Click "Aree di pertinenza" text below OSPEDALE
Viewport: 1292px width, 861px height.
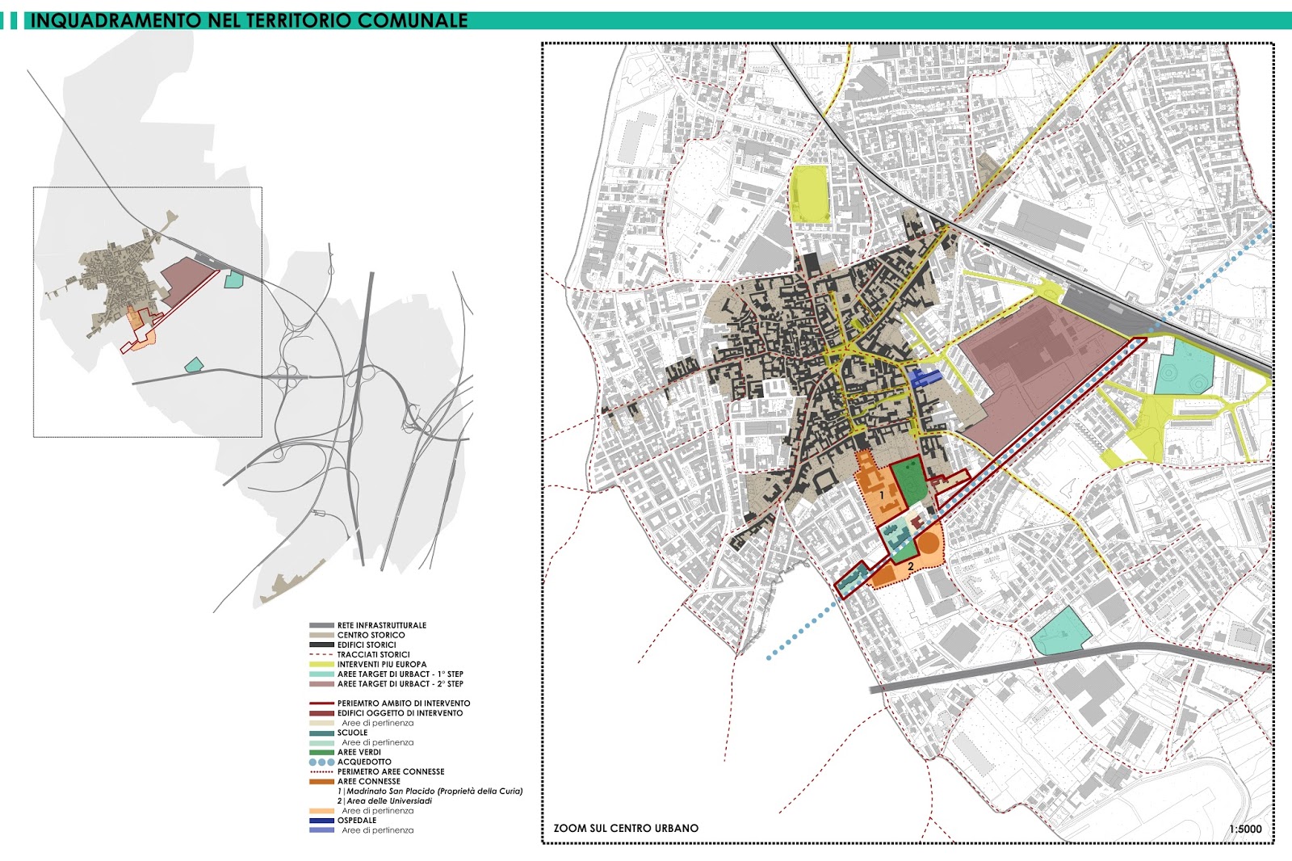(x=377, y=829)
